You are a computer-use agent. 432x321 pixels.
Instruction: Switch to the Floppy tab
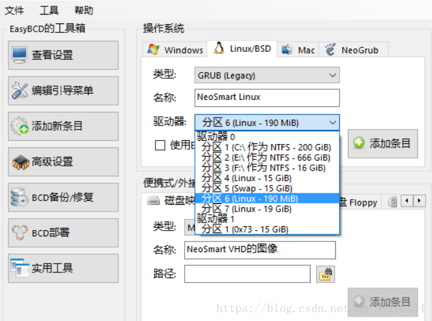coord(360,202)
